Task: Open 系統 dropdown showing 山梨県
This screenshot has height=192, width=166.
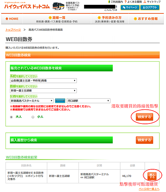Action: click(x=43, y=81)
